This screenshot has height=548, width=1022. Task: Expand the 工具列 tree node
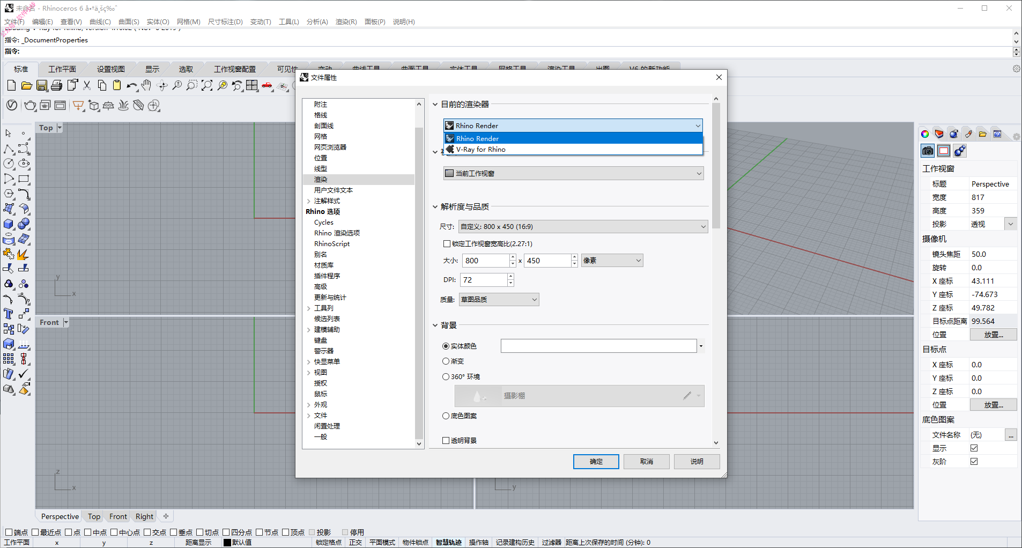coord(309,308)
